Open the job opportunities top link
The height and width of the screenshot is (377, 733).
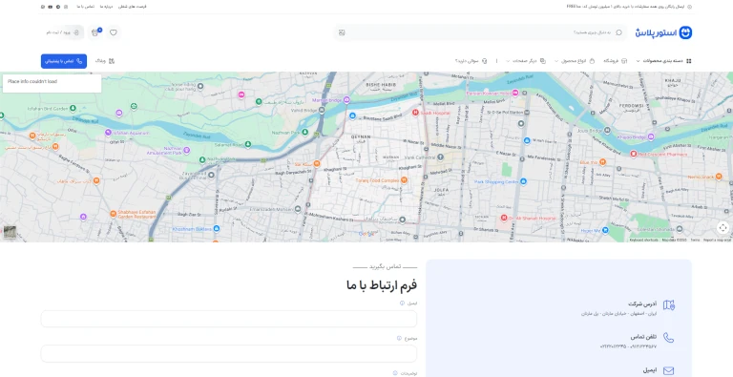133,7
